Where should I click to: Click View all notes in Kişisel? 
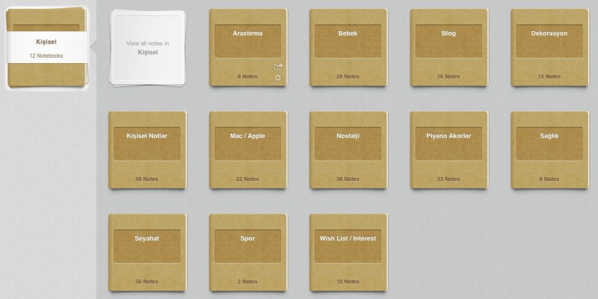pos(148,48)
